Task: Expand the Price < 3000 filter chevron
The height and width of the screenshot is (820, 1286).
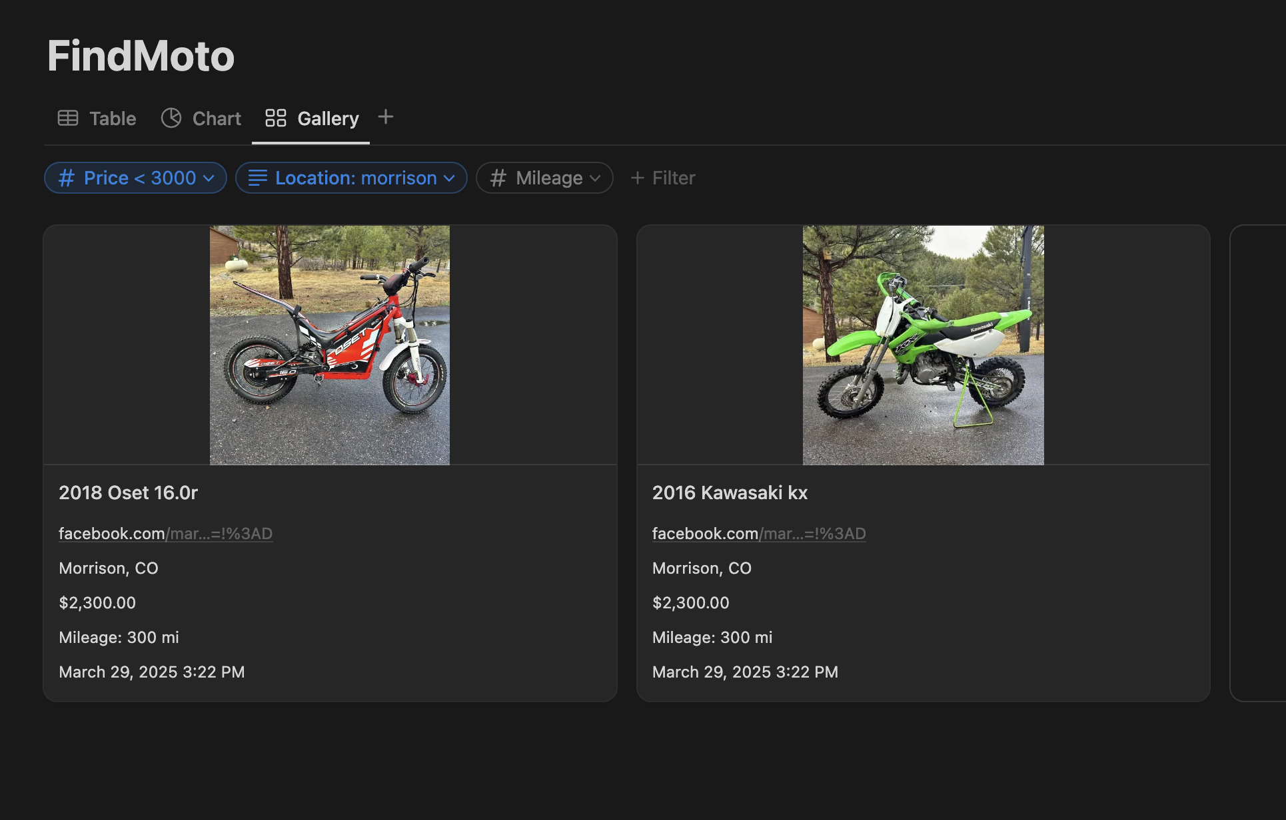Action: [x=209, y=178]
